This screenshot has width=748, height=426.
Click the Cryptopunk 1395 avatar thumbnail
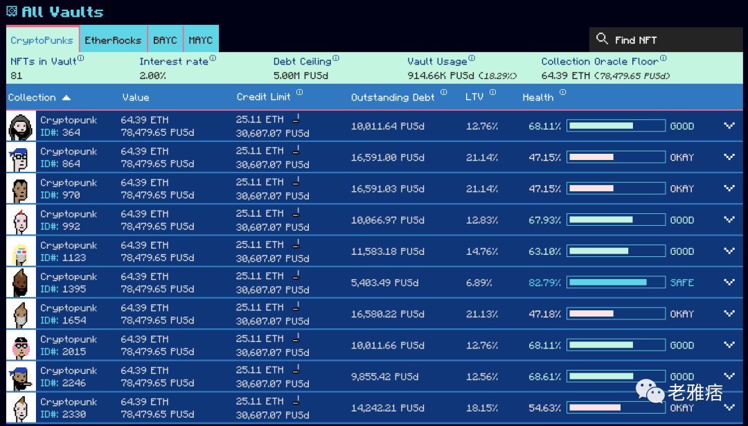point(21,283)
